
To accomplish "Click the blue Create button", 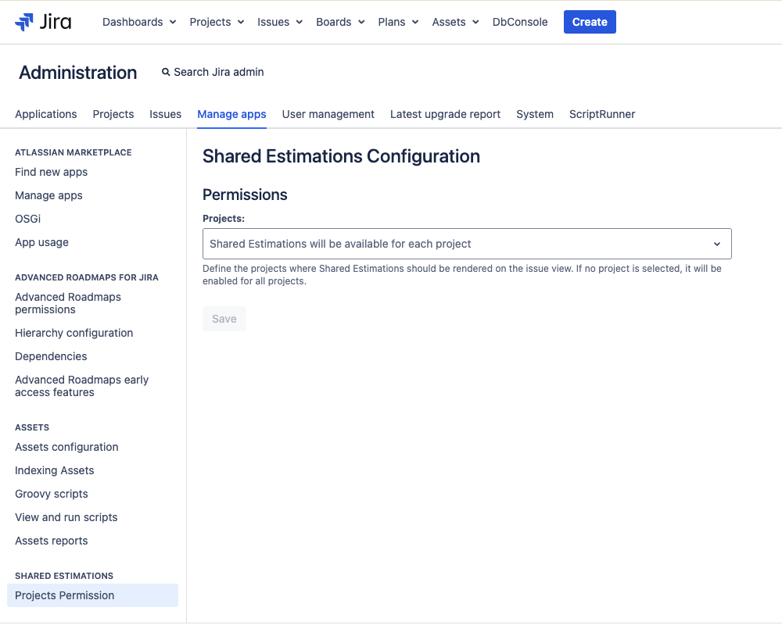I will (x=589, y=21).
